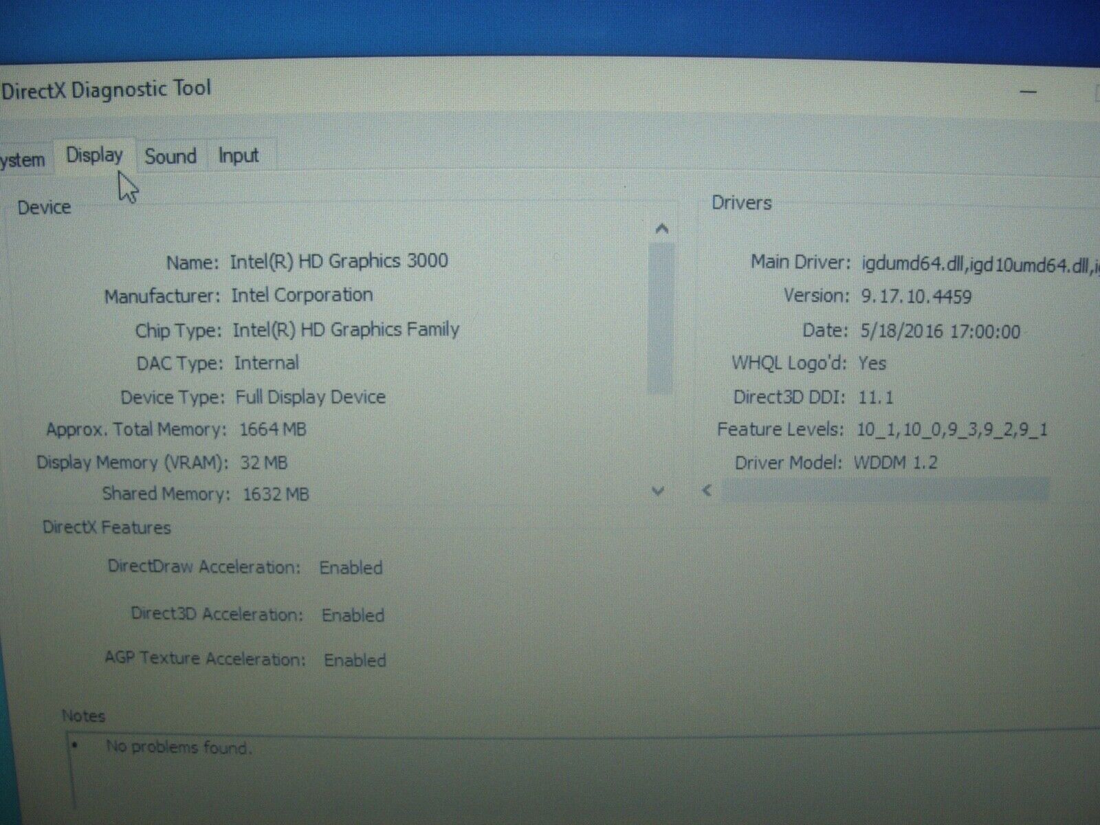Click the Device list scroll up arrow
The image size is (1100, 825).
661,229
